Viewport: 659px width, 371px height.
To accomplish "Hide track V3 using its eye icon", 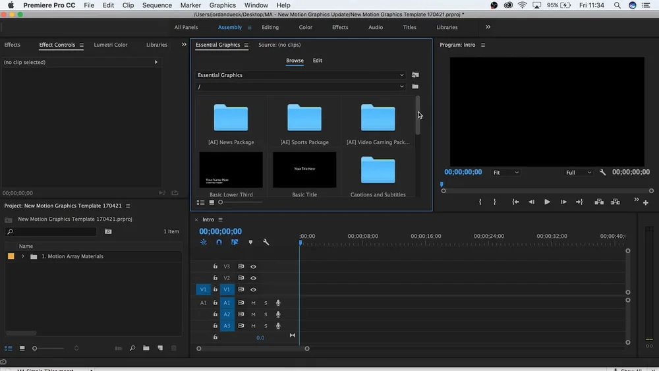I will (253, 267).
